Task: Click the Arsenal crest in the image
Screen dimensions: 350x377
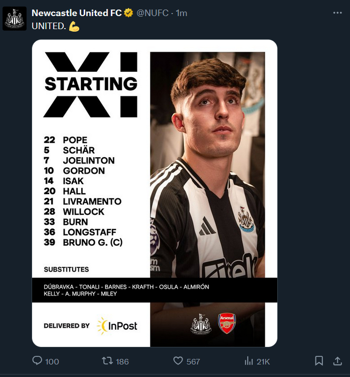Action: 227,324
